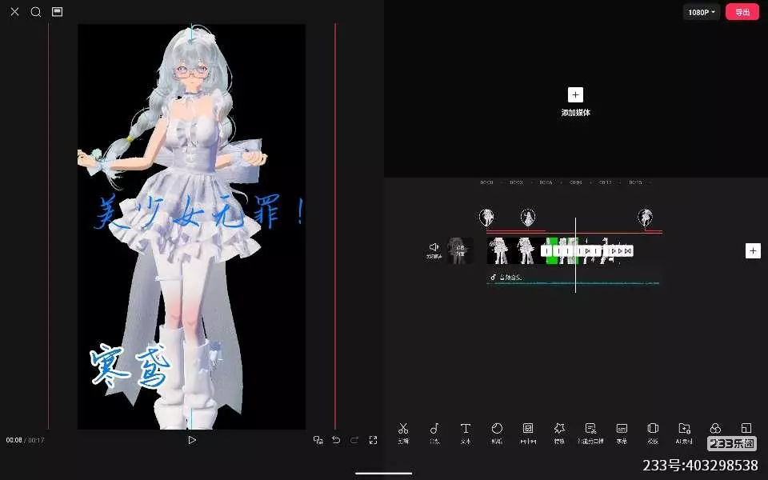The height and width of the screenshot is (480, 768).
Task: Play the preview video
Action: click(192, 440)
